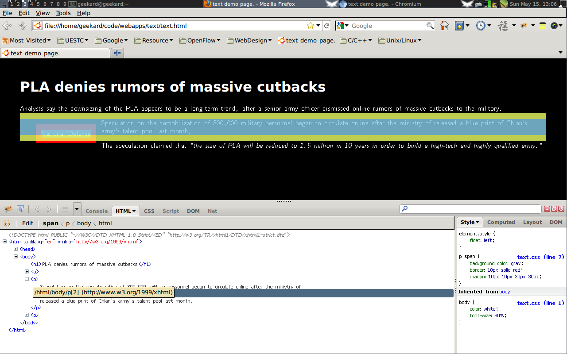Viewport: 567px width, 354px height.
Task: Open the Most Visited bookmarks dropdown
Action: click(x=27, y=40)
